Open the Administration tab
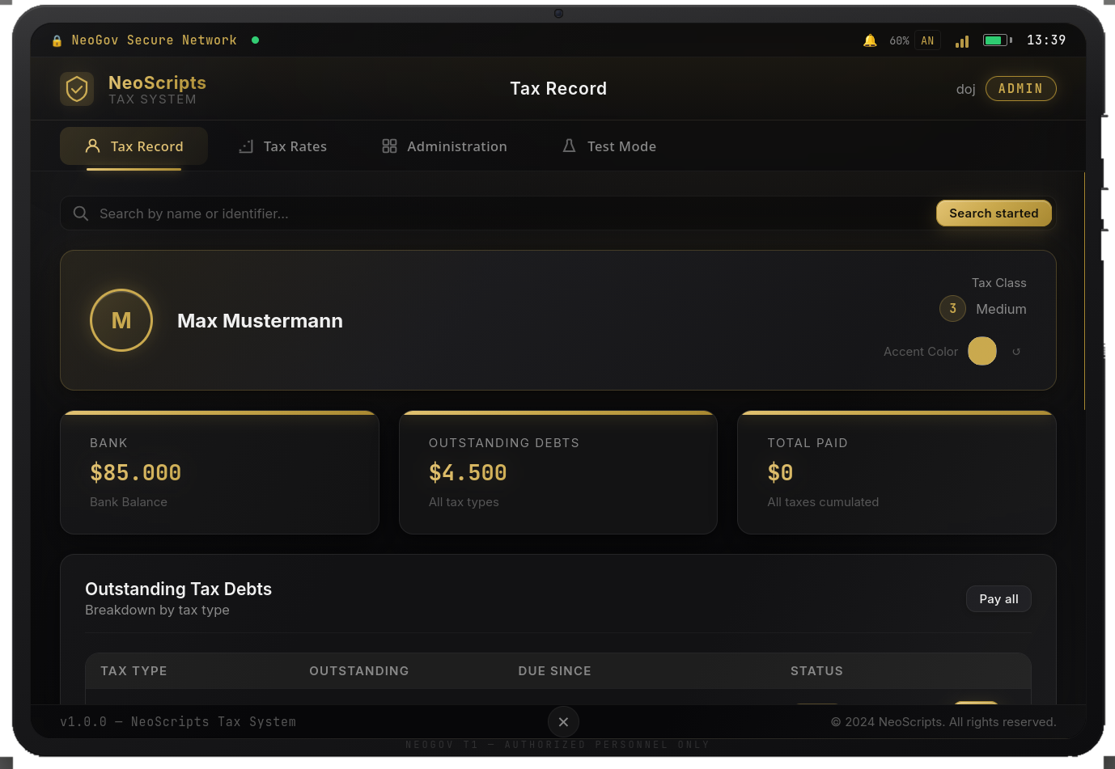This screenshot has width=1115, height=769. (444, 146)
